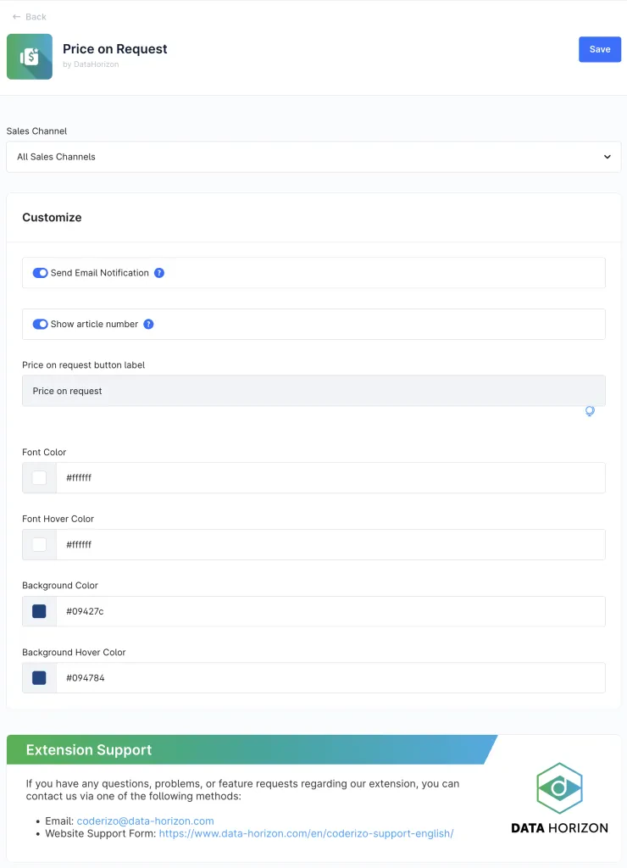The image size is (627, 868).
Task: Open the Font Color swatch picker
Action: point(39,478)
